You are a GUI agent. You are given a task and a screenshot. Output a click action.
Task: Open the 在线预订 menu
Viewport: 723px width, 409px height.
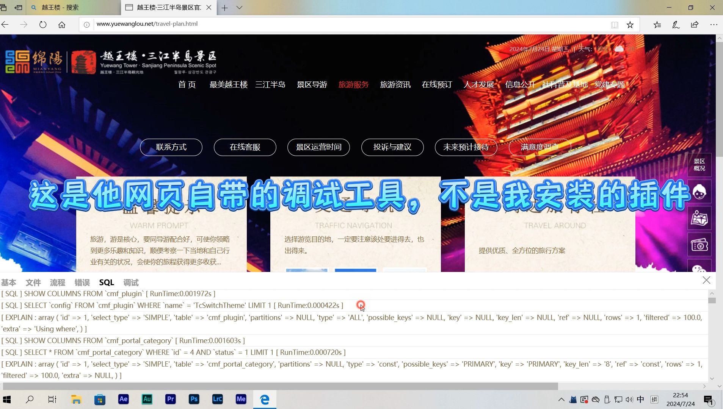[x=437, y=84]
